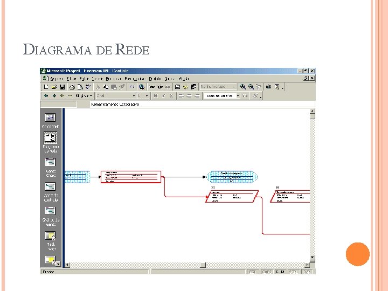Screen dimensions: 388x291
Task: Select the blue hexagonal milestone node
Action: pyautogui.click(x=232, y=177)
